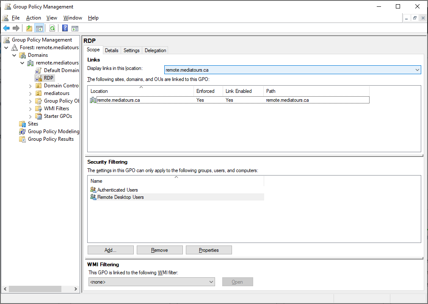
Task: Click the app icon in title bar
Action: pos(8,6)
